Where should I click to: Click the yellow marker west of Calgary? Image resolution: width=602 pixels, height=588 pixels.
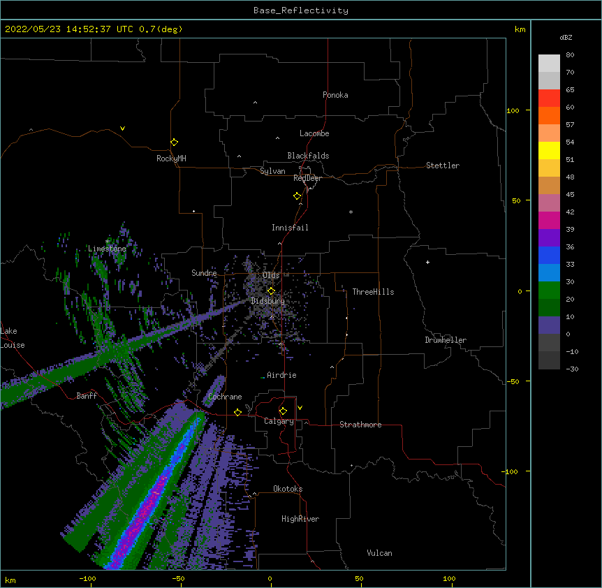(x=237, y=412)
